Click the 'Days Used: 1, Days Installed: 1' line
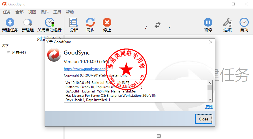The image size is (253, 139). 88,100
